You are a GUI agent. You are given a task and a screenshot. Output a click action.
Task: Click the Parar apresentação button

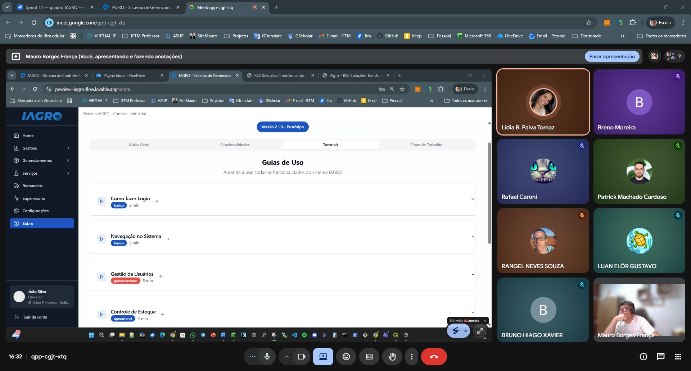612,56
